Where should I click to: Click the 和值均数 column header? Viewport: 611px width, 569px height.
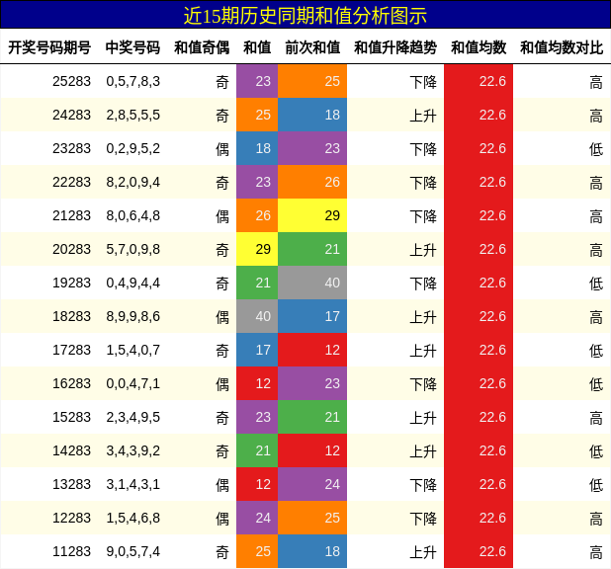pos(479,47)
